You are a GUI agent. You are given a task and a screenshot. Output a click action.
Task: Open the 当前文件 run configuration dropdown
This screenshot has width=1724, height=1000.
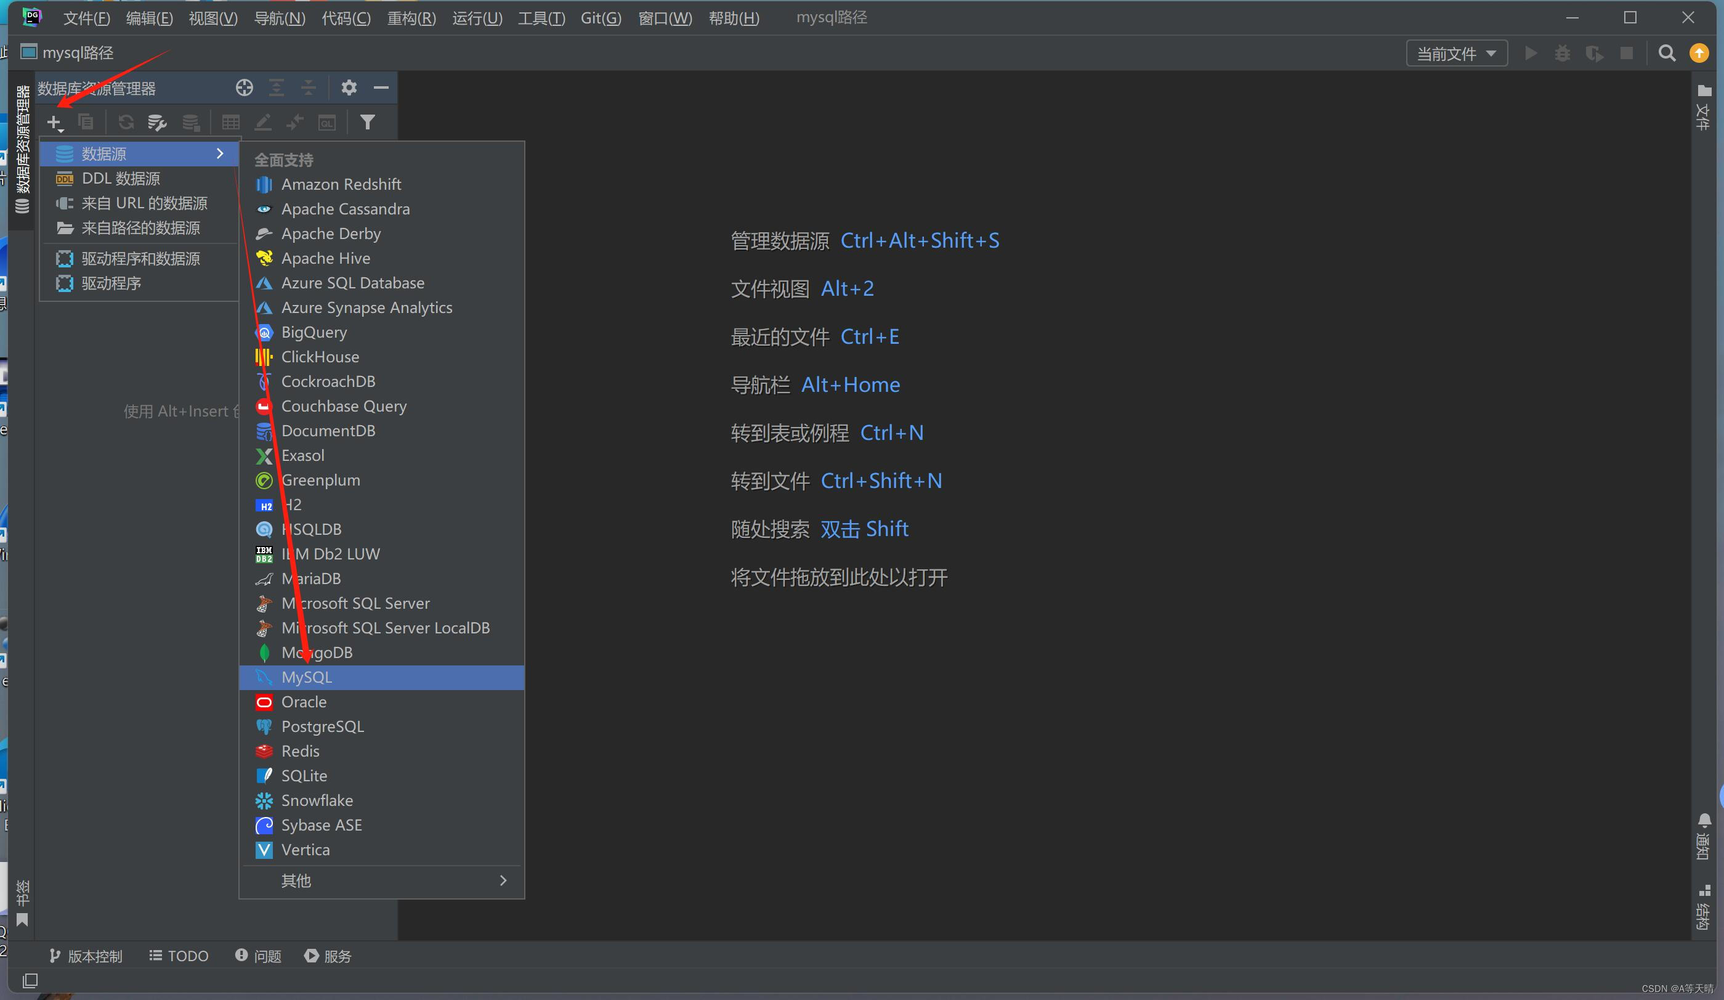(x=1457, y=54)
